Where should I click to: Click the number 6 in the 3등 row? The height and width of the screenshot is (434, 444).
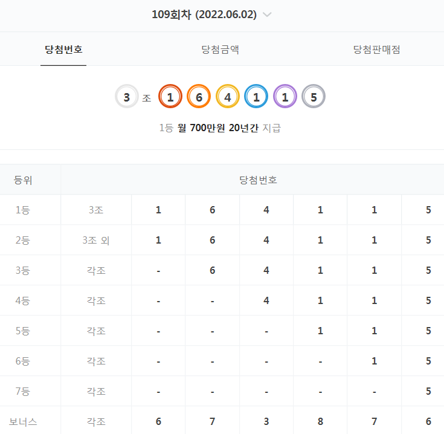pyautogui.click(x=213, y=271)
